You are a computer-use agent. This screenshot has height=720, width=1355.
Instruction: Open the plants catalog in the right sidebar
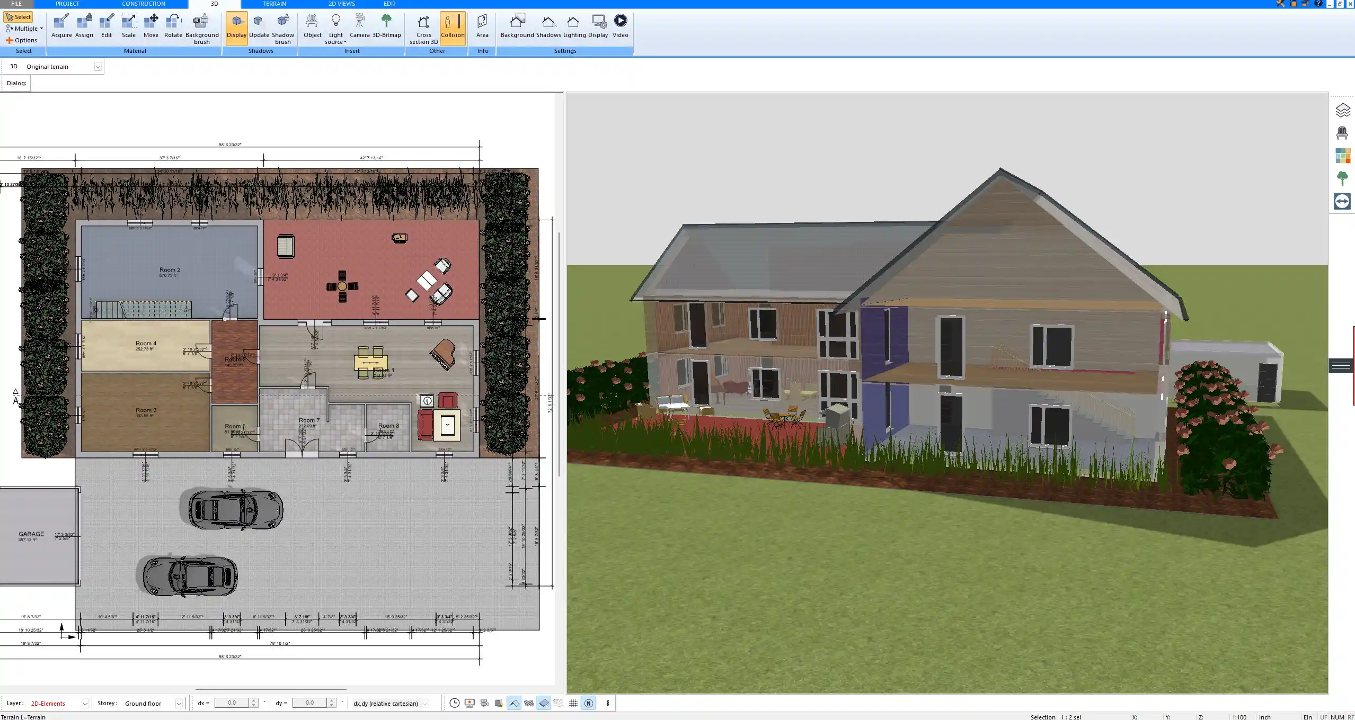pos(1343,178)
